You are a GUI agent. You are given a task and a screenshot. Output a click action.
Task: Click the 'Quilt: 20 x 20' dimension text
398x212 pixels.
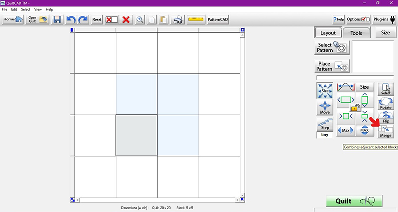click(161, 208)
